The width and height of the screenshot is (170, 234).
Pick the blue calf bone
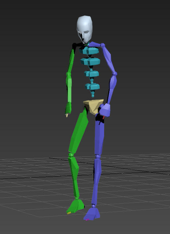96,181
